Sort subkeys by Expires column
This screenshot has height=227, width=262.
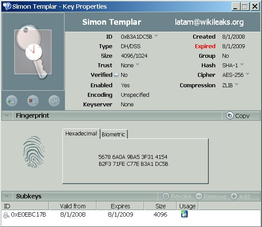coord(120,206)
